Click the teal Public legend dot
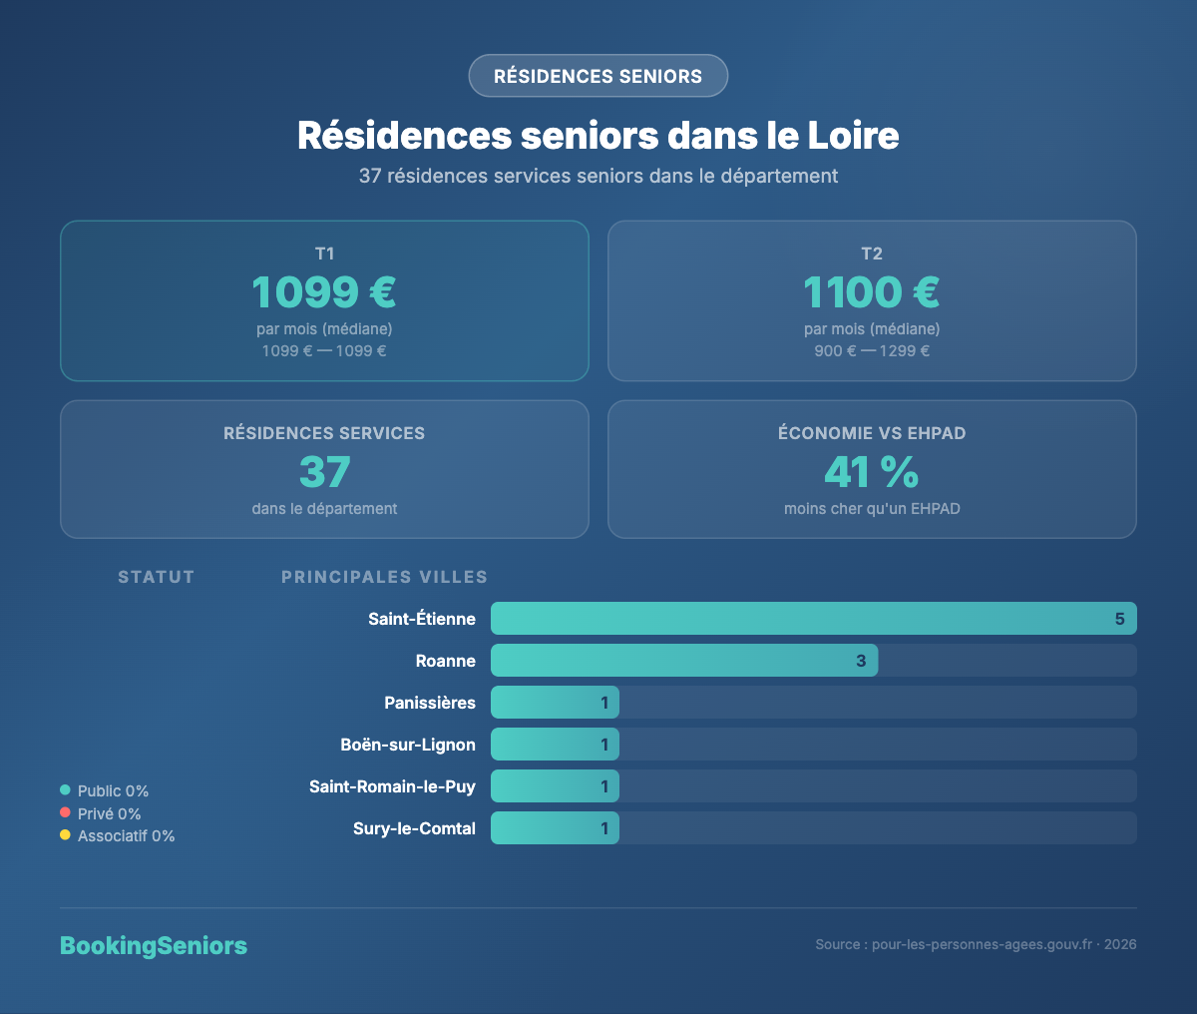 coord(66,788)
